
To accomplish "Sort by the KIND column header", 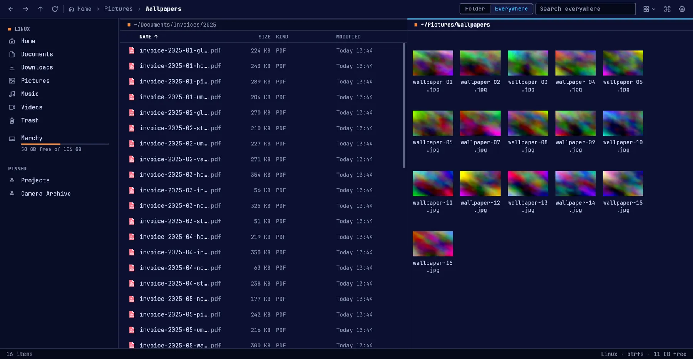I will click(x=282, y=37).
